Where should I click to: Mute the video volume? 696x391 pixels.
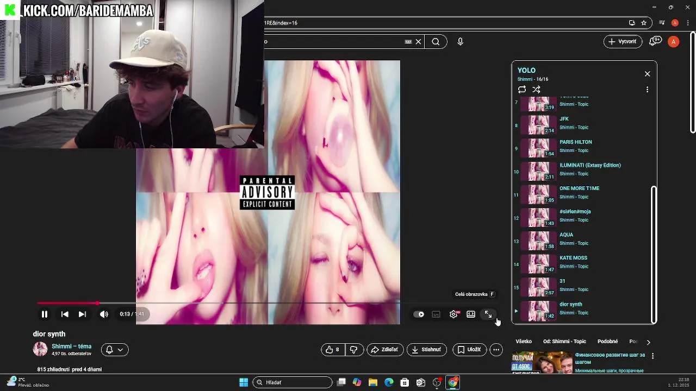[x=104, y=314]
